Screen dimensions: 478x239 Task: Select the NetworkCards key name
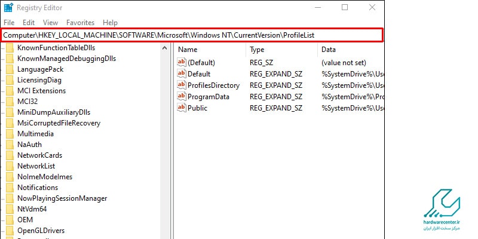pos(39,155)
